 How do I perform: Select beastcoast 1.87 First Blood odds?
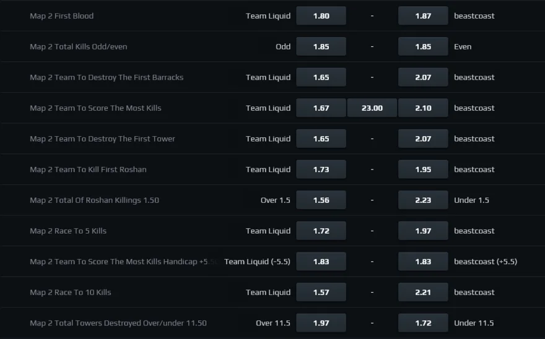423,15
